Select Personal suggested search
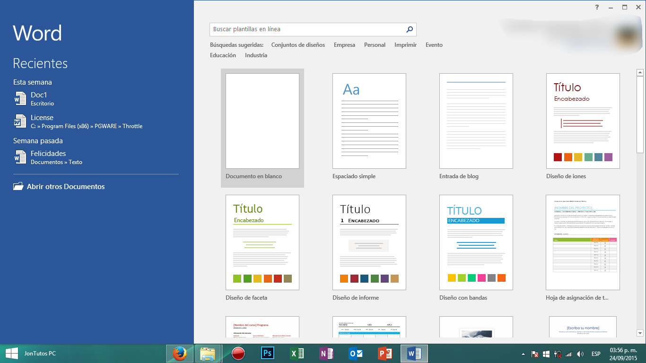 coord(375,45)
